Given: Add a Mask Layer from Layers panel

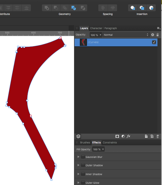Looking at the screenshot, I should (x=117, y=136).
